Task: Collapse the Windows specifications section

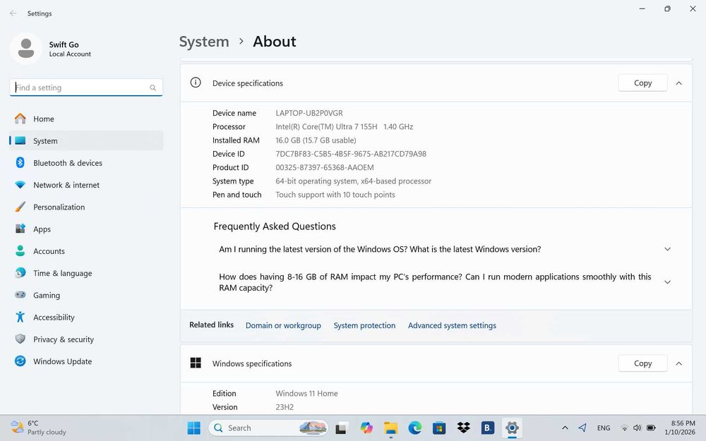Action: pyautogui.click(x=679, y=363)
